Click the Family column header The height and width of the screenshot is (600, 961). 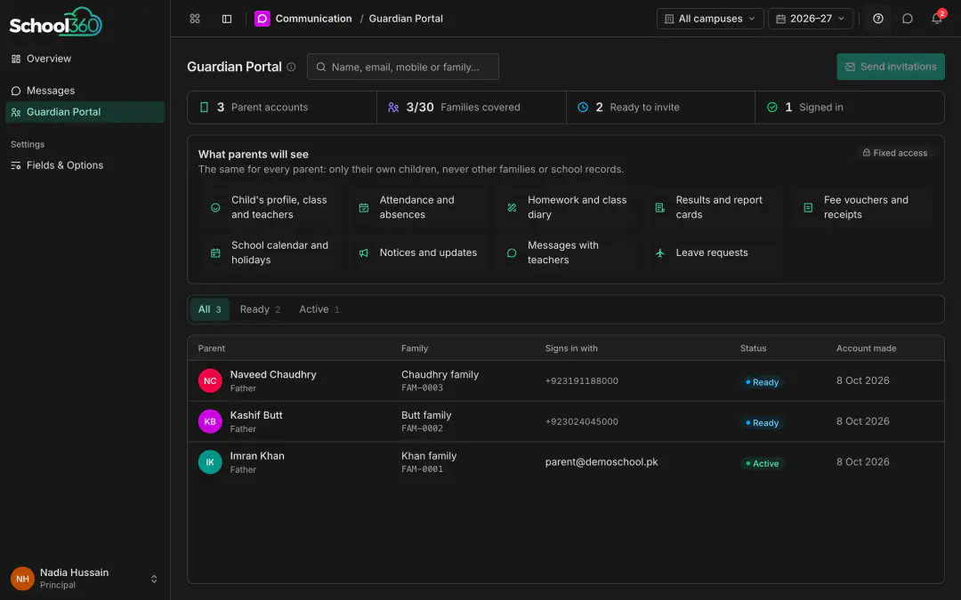pyautogui.click(x=415, y=348)
